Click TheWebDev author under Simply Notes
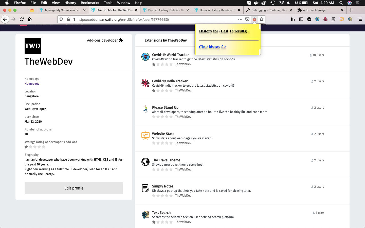The width and height of the screenshot is (365, 228). pos(183,196)
